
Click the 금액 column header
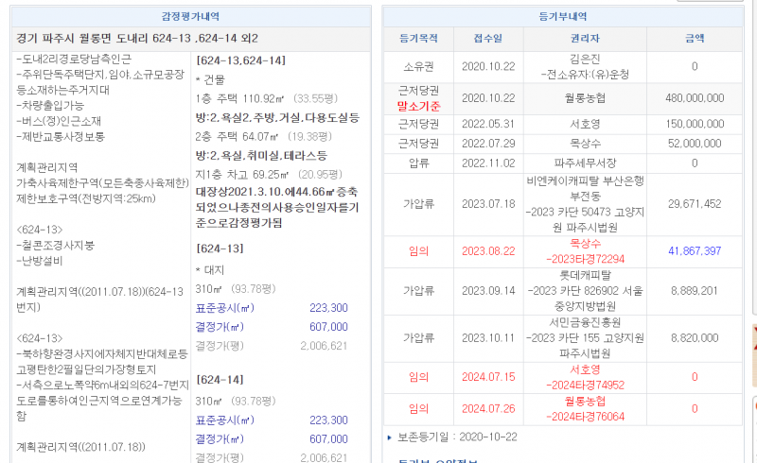click(x=694, y=39)
